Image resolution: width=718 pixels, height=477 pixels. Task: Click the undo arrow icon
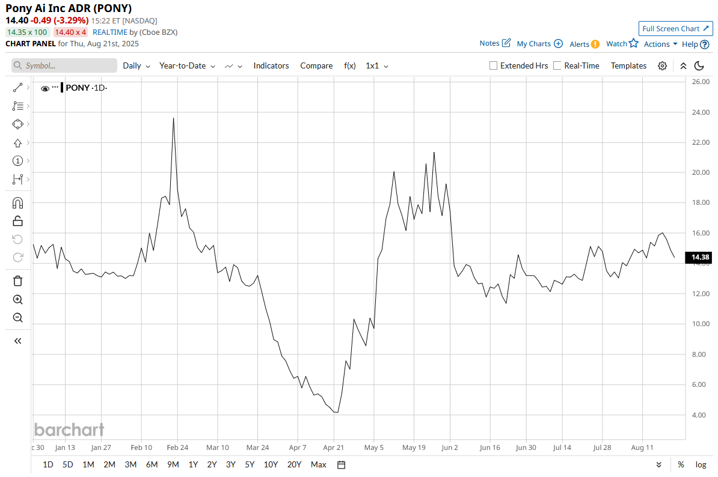click(x=17, y=239)
